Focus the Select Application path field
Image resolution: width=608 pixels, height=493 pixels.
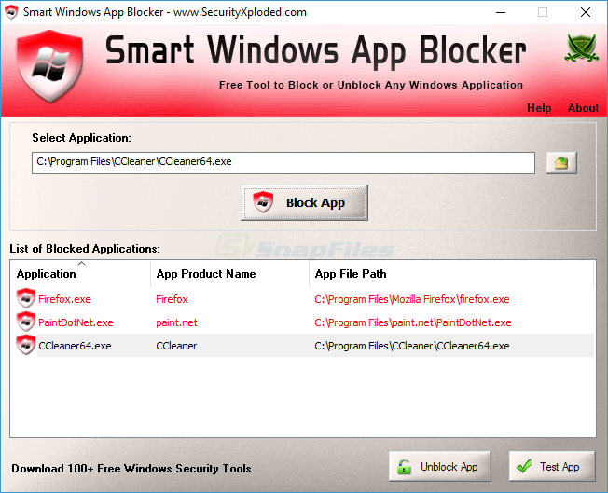[x=283, y=163]
